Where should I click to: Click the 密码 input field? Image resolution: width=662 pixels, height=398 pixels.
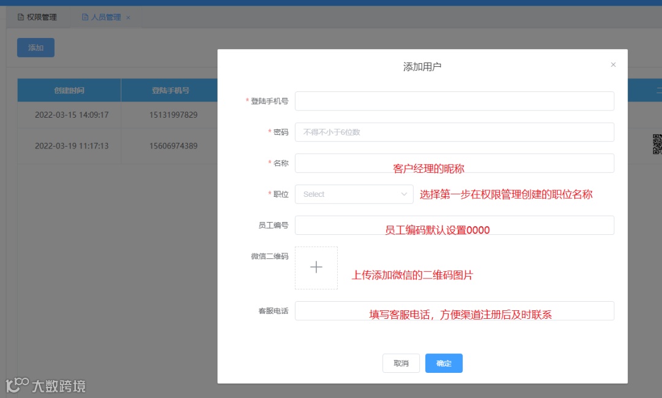click(454, 132)
